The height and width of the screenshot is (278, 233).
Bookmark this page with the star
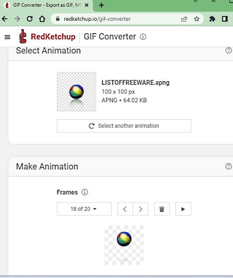[197, 19]
